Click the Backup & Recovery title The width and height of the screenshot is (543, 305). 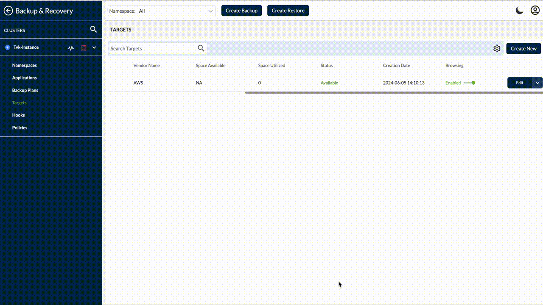(44, 11)
